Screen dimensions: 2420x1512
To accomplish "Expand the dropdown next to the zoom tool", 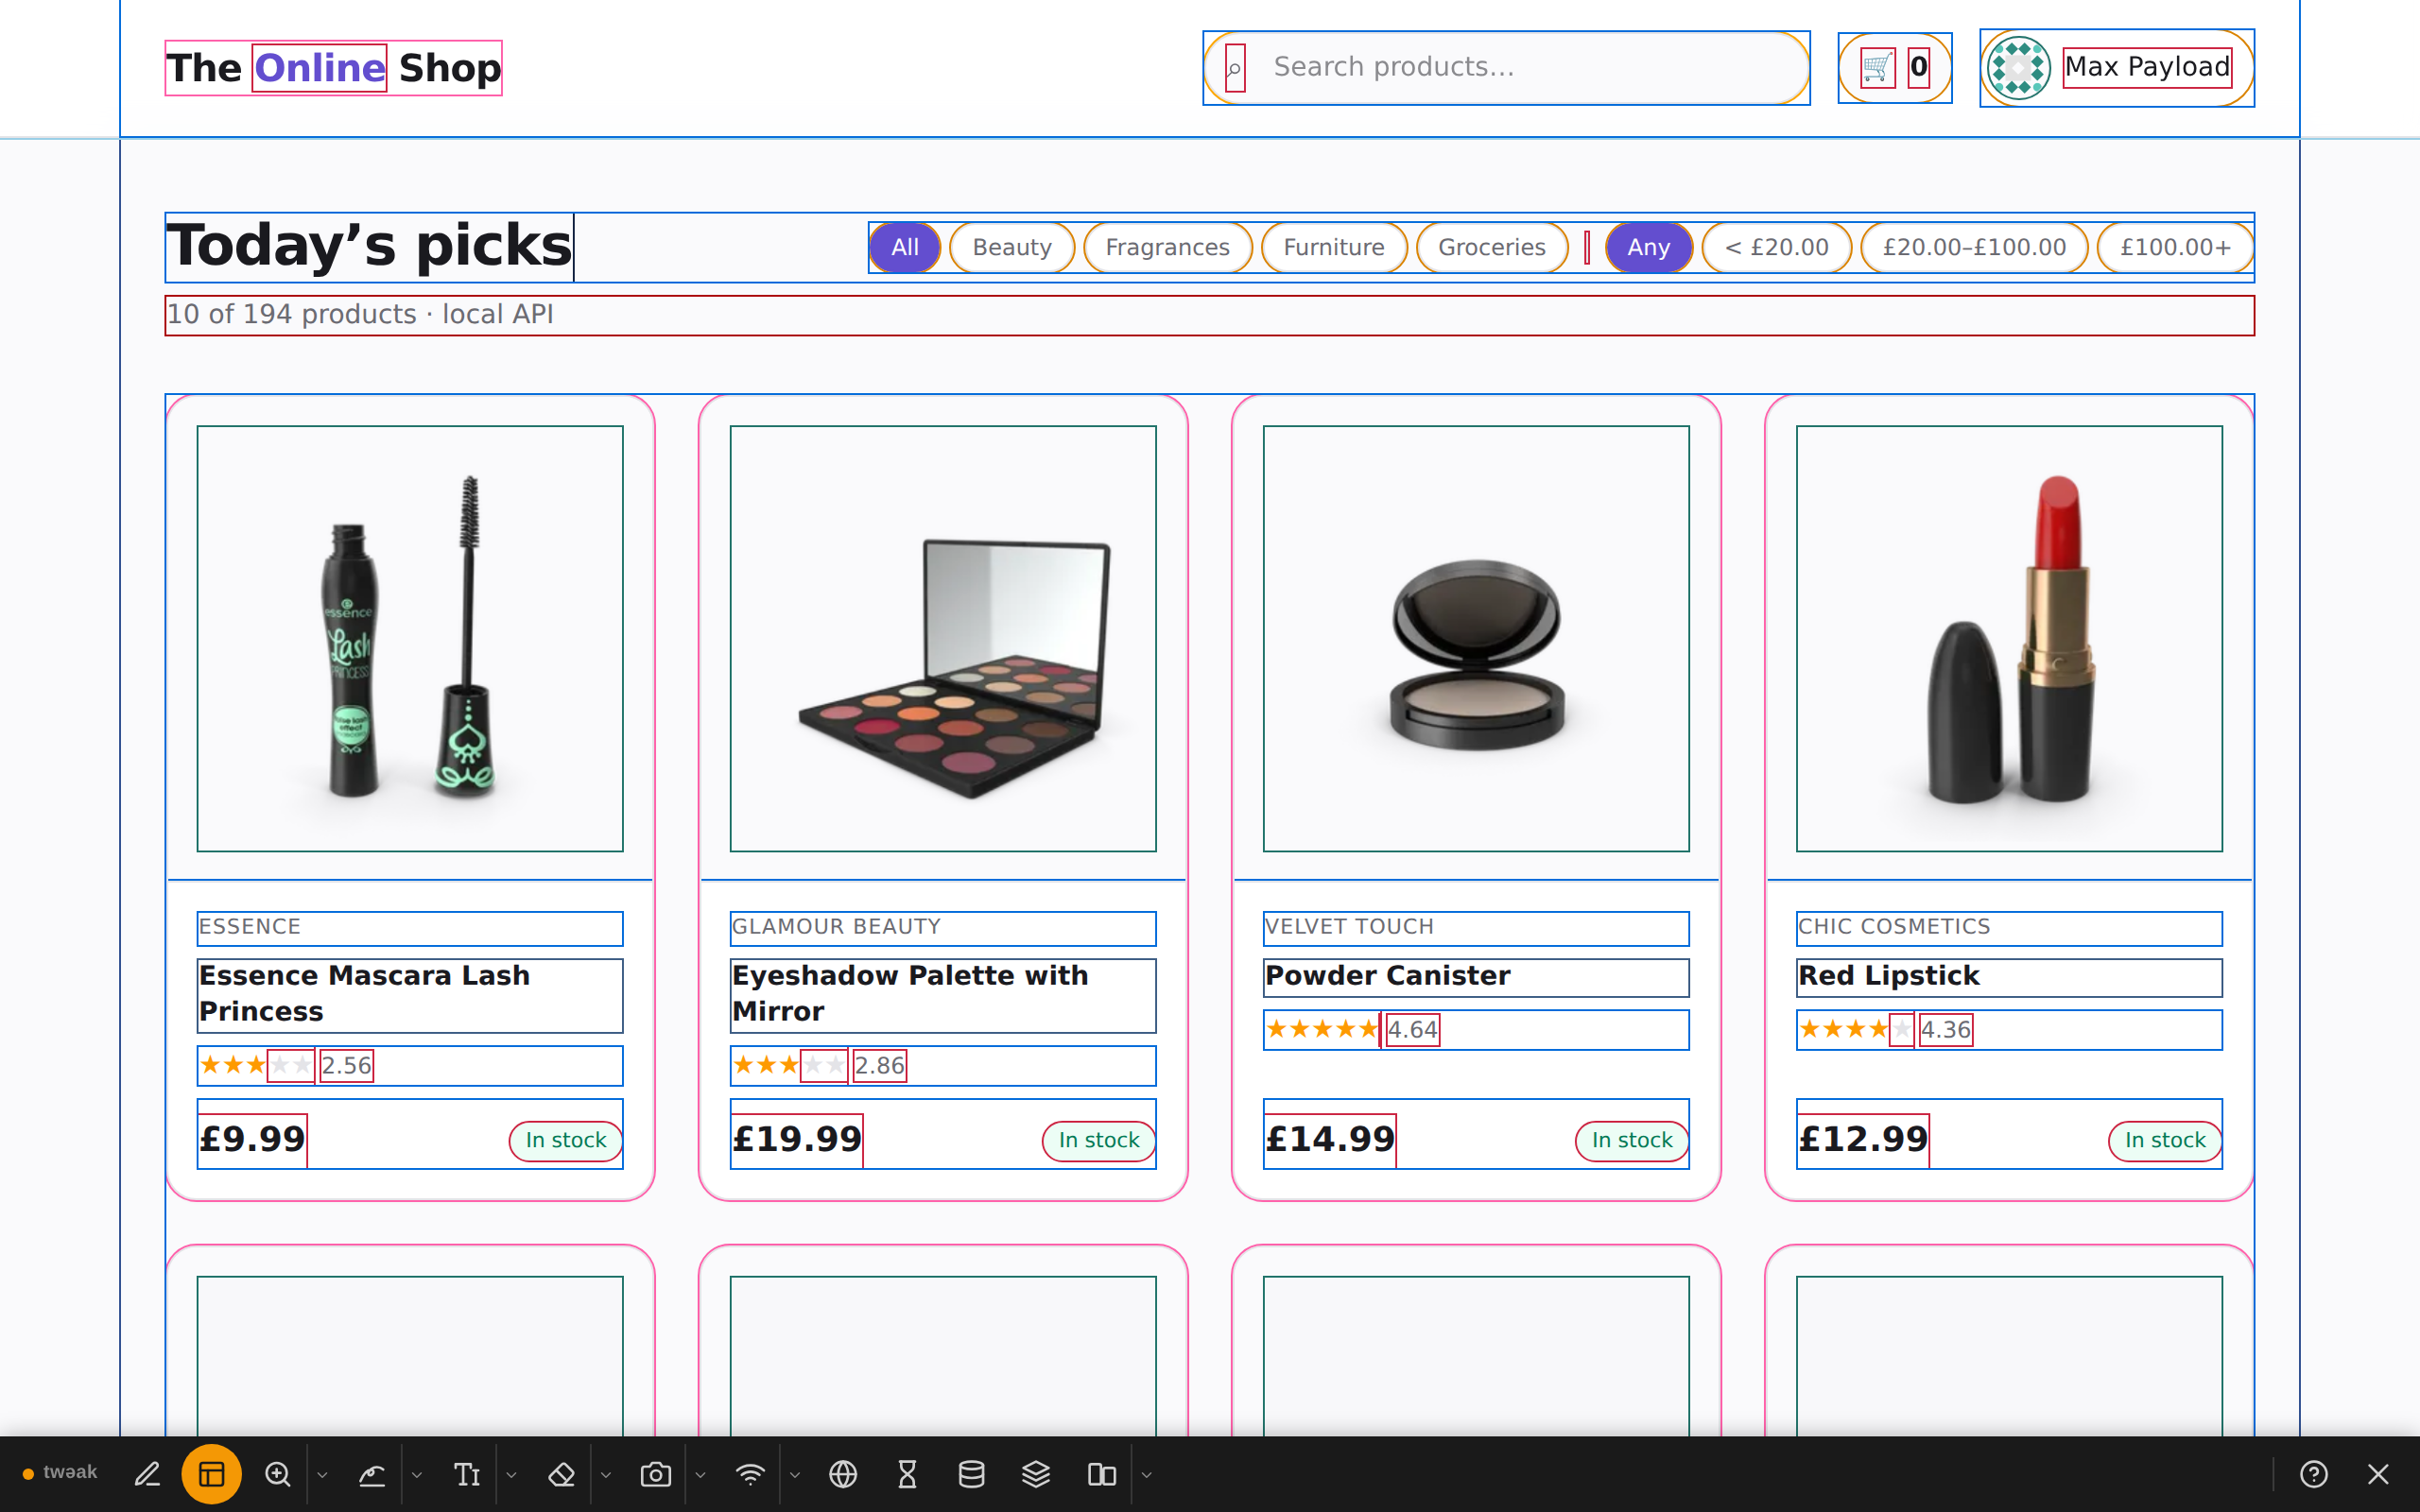I will (322, 1474).
